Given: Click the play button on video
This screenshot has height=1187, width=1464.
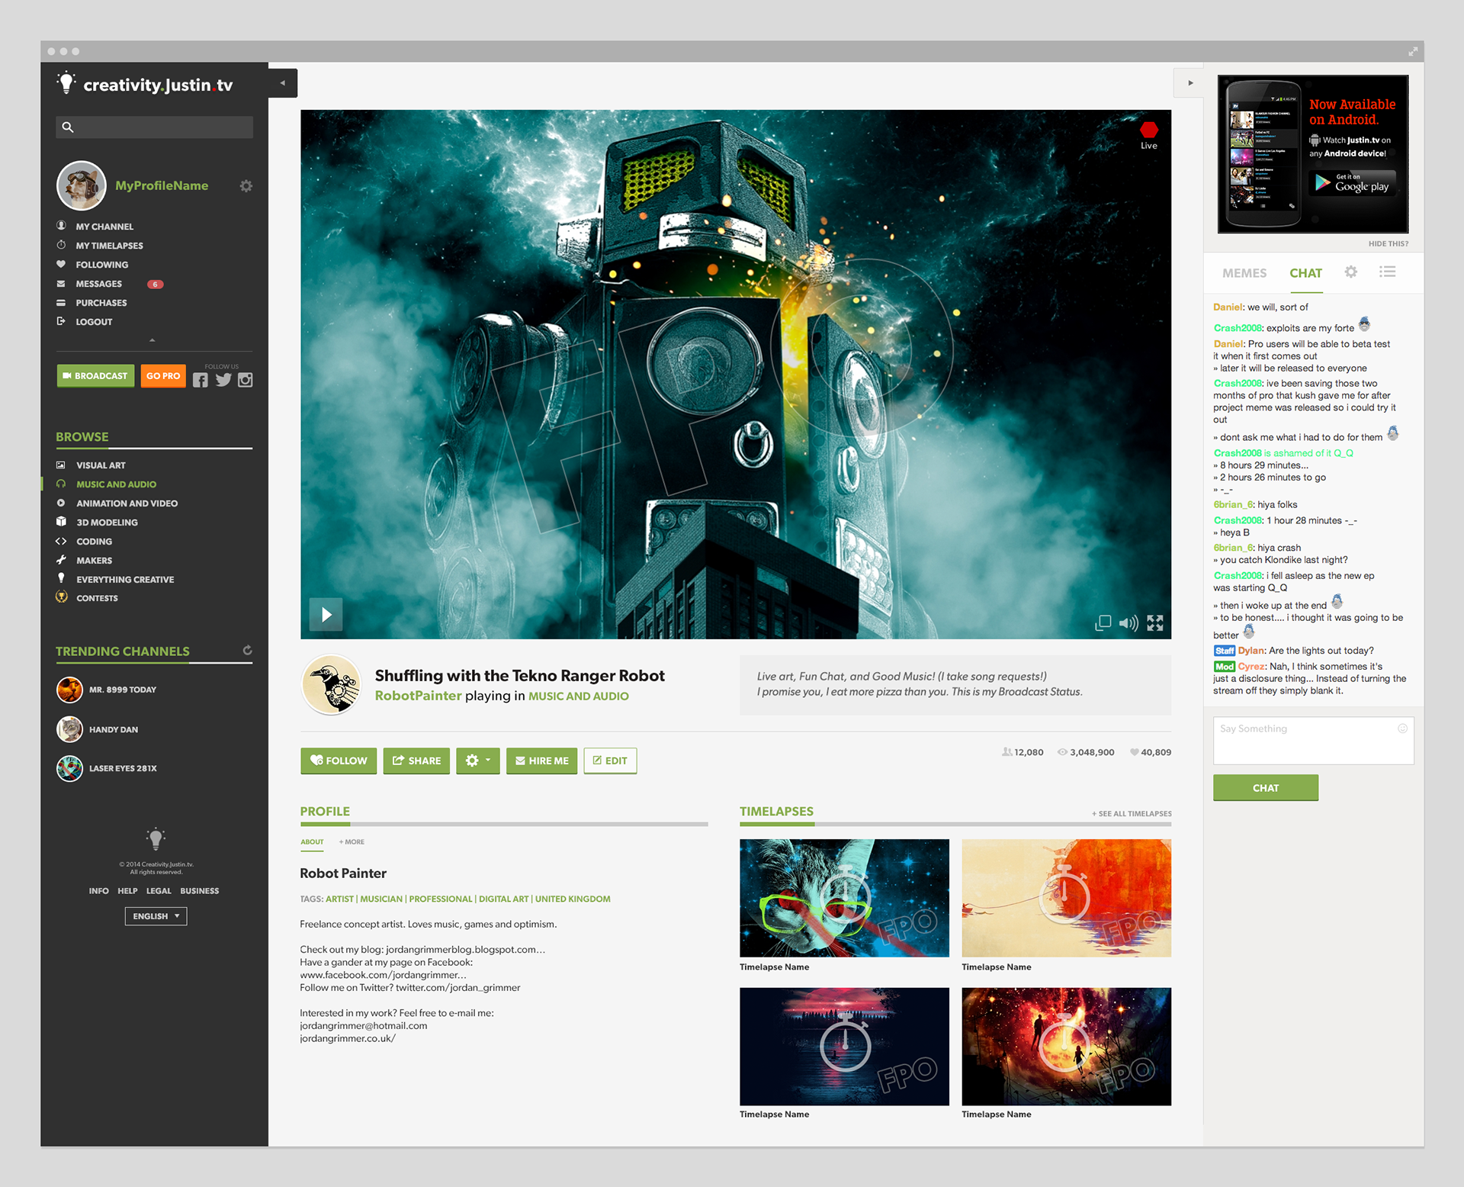Looking at the screenshot, I should (326, 614).
